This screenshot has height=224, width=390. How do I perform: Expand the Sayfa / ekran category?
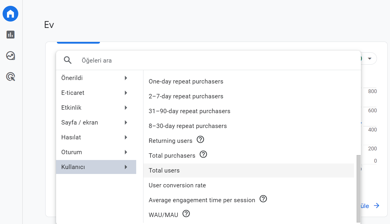[96, 122]
